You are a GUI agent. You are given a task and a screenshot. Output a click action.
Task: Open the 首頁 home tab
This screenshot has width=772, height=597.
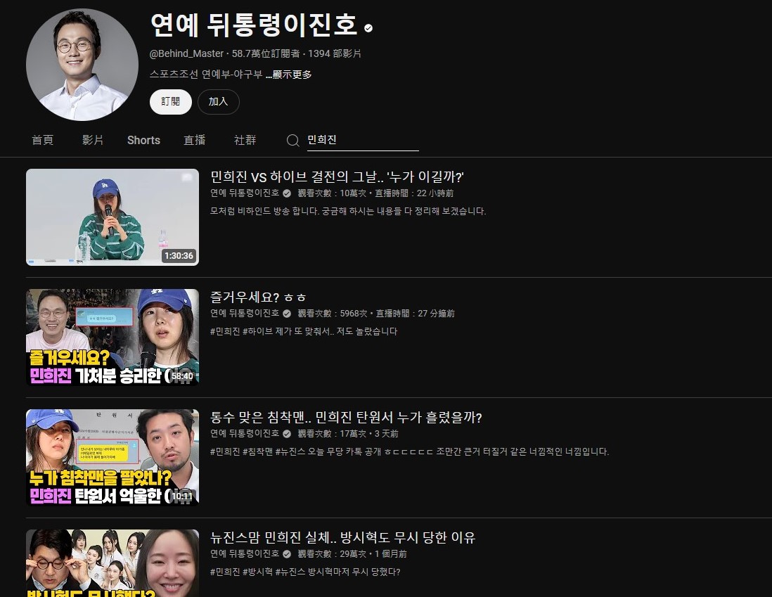coord(42,140)
